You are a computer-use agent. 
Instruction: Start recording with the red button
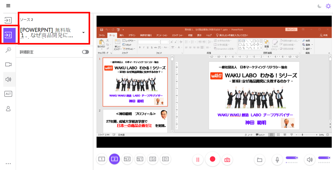click(x=212, y=159)
